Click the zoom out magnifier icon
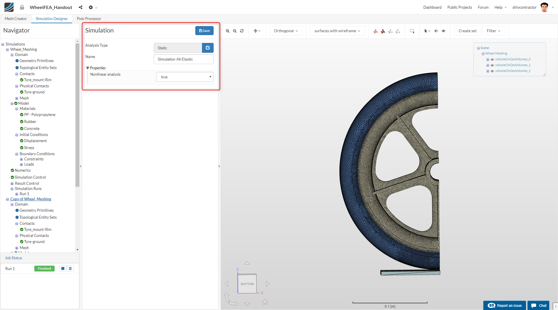Image resolution: width=558 pixels, height=310 pixels. point(235,31)
